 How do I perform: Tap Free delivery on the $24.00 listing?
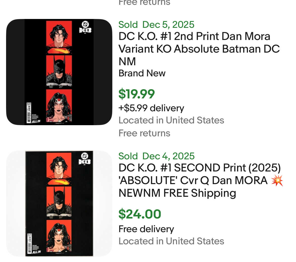click(x=146, y=229)
